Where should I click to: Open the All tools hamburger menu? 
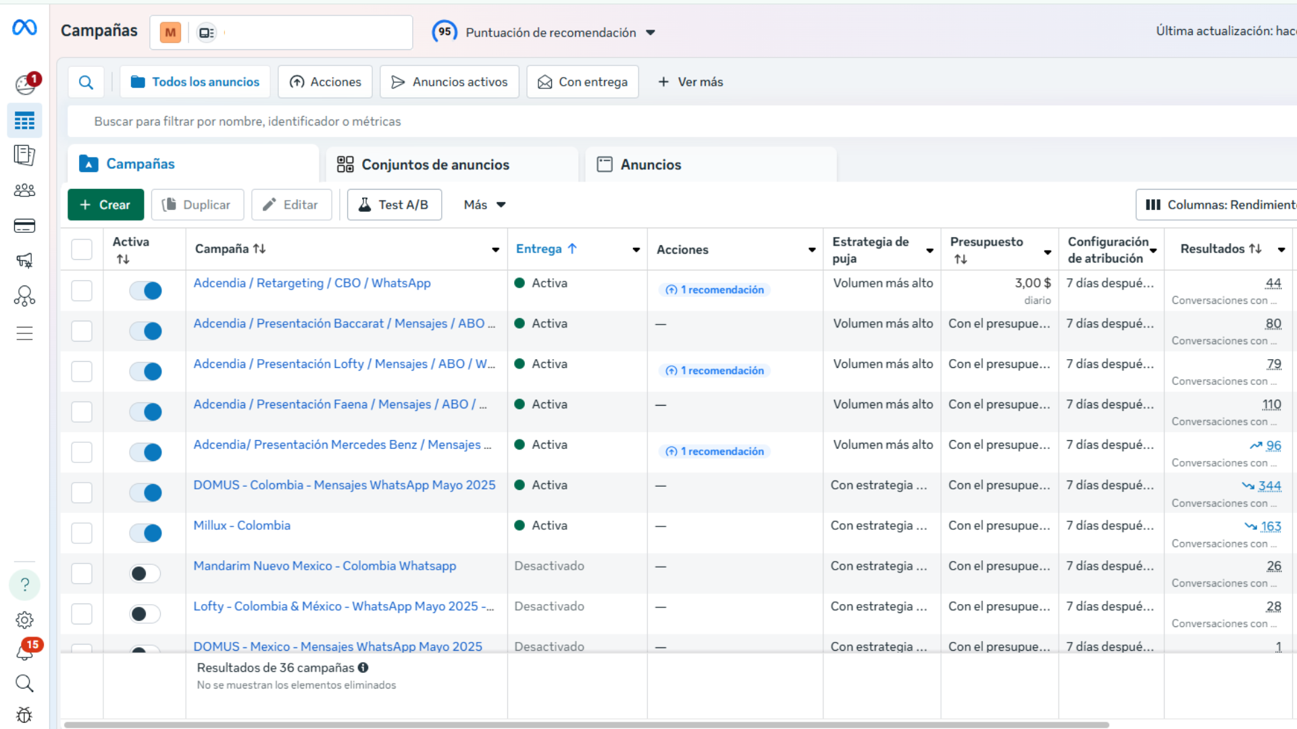24,333
